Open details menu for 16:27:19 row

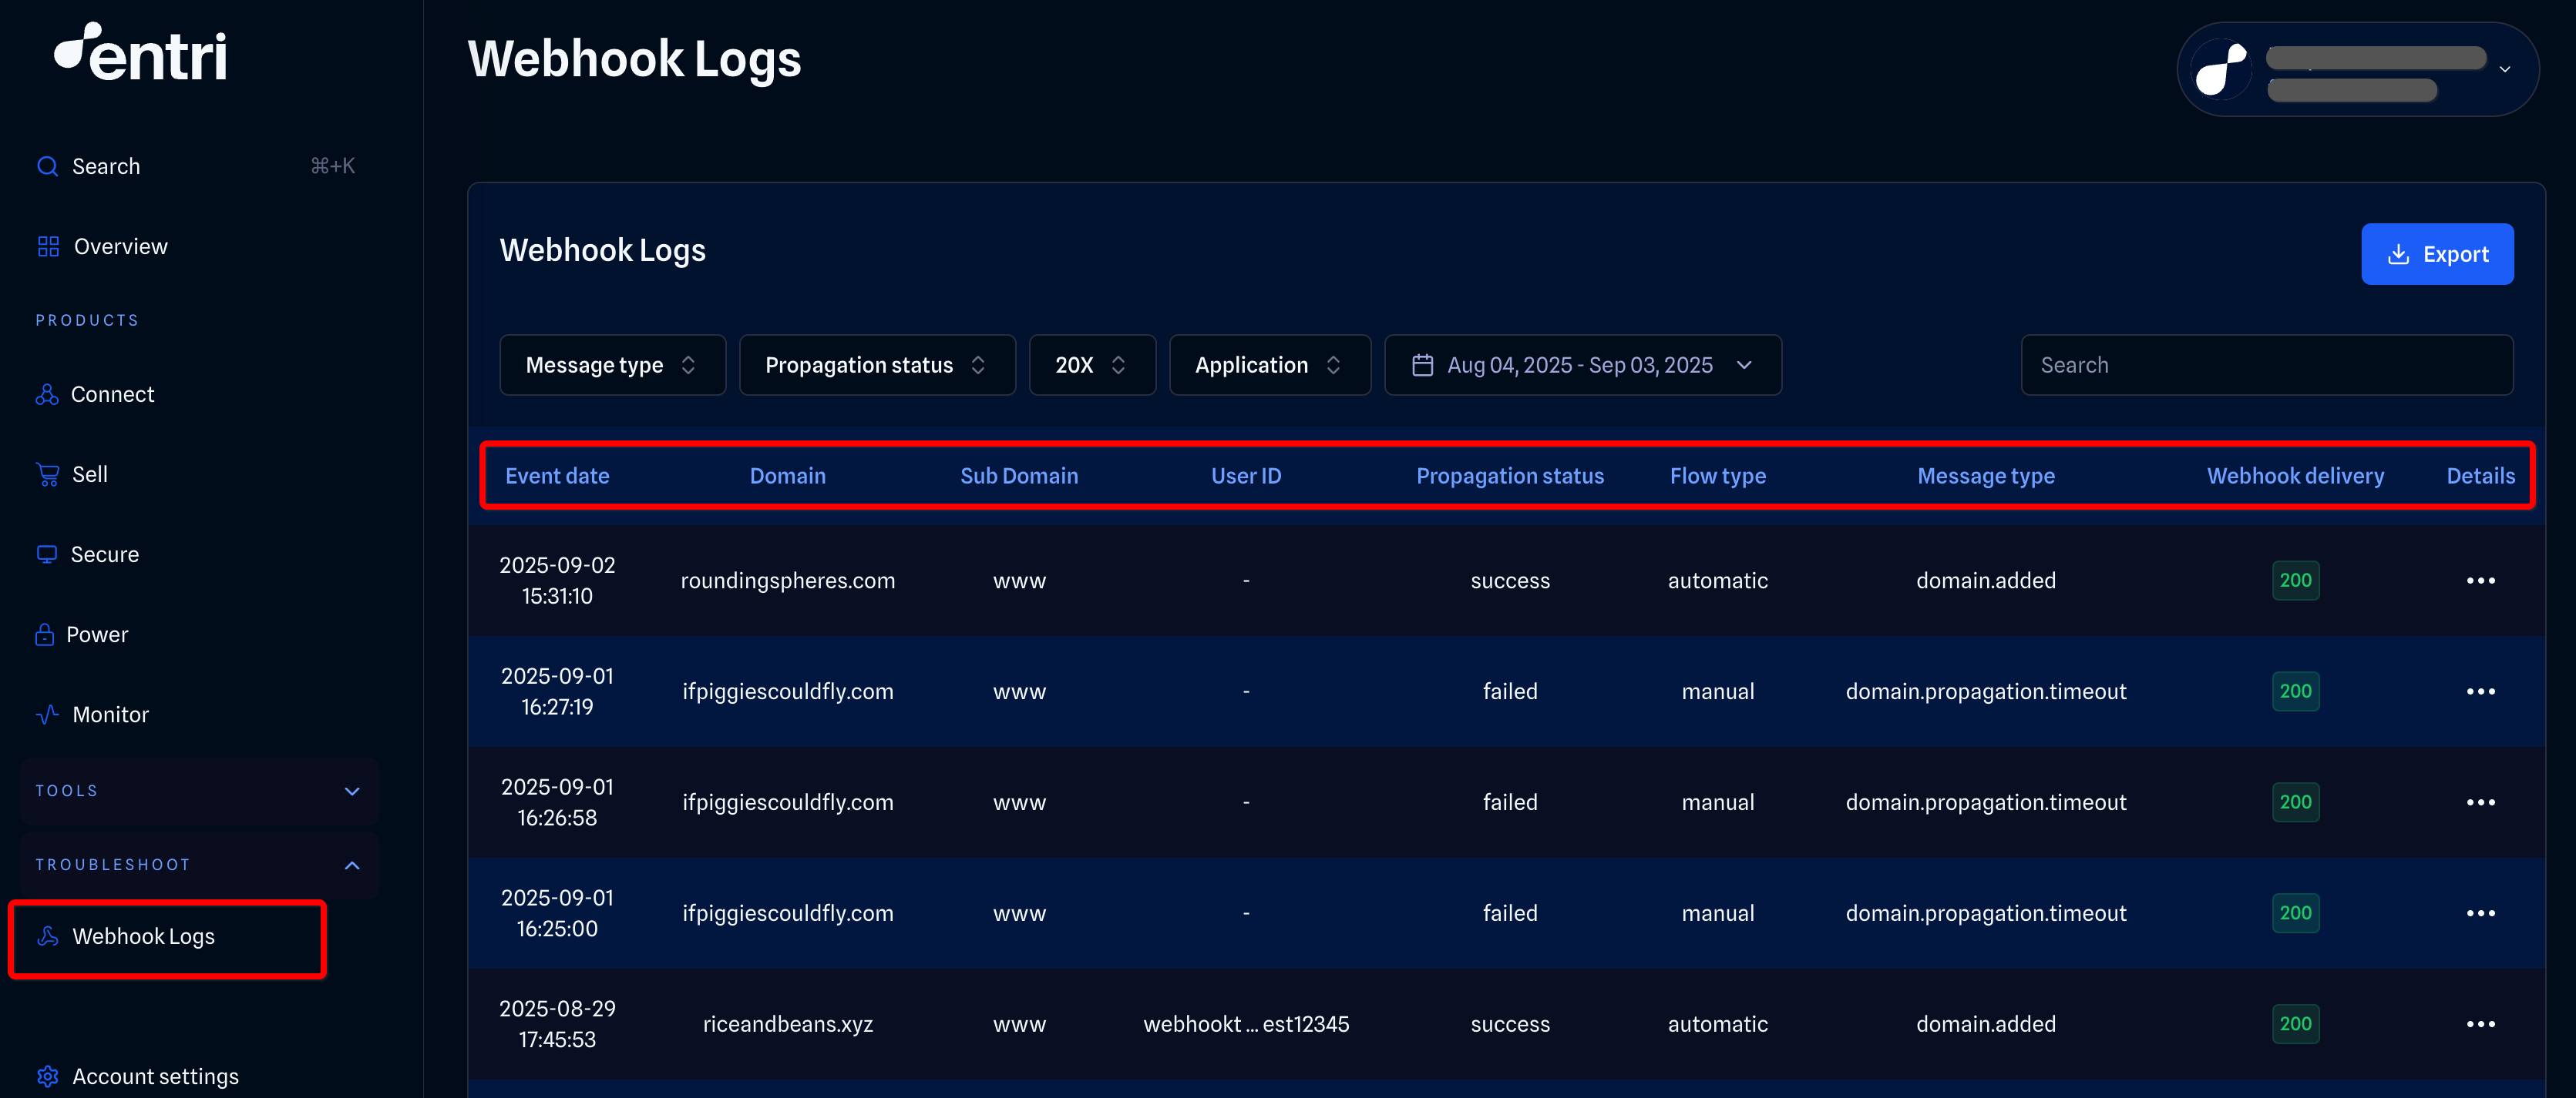tap(2480, 691)
